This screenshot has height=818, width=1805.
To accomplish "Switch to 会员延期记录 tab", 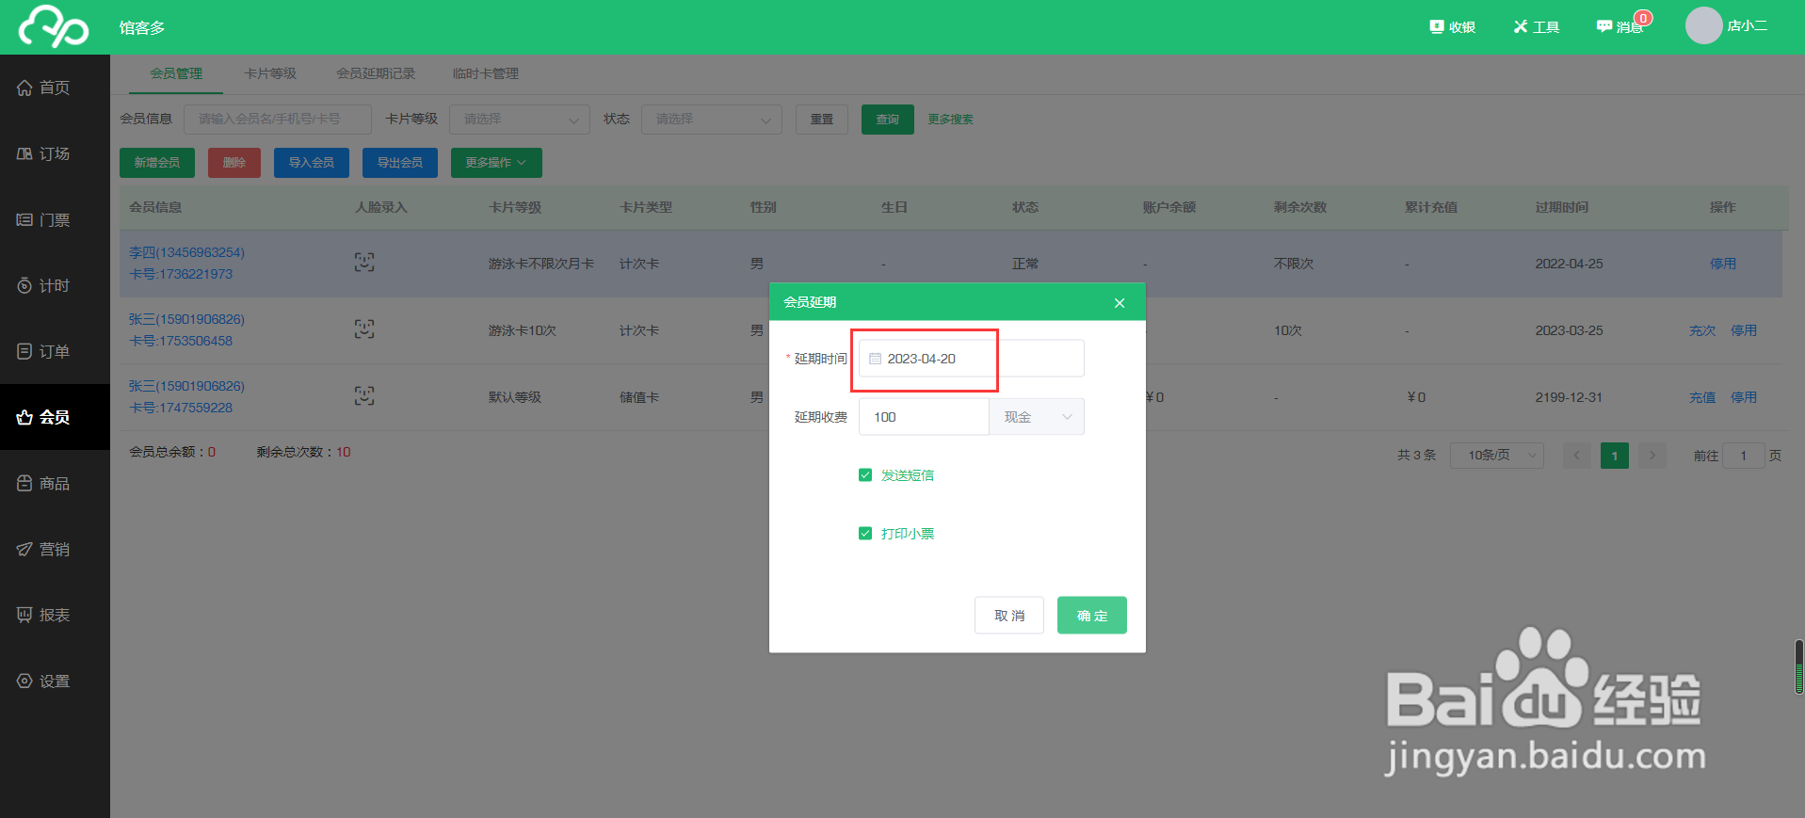I will (376, 73).
